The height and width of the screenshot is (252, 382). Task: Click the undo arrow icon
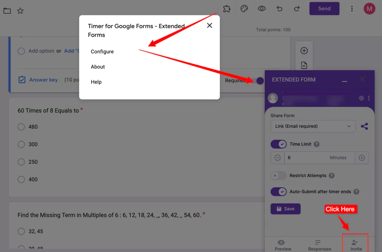coord(279,8)
